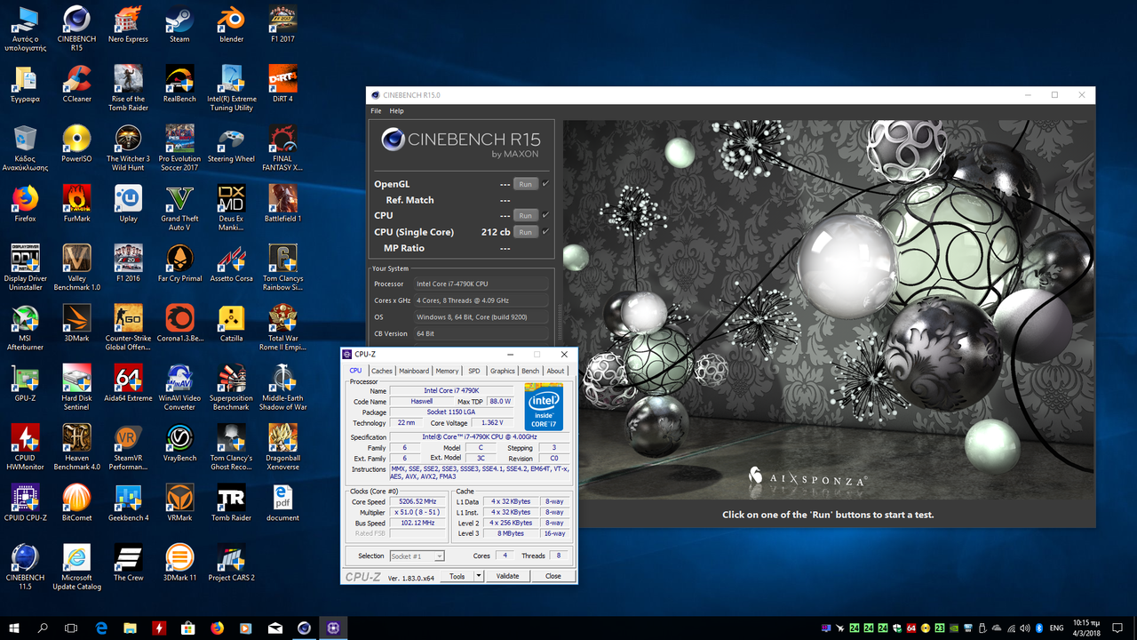This screenshot has width=1137, height=640.
Task: Switch to the Memory tab in CPU-Z
Action: pos(447,371)
